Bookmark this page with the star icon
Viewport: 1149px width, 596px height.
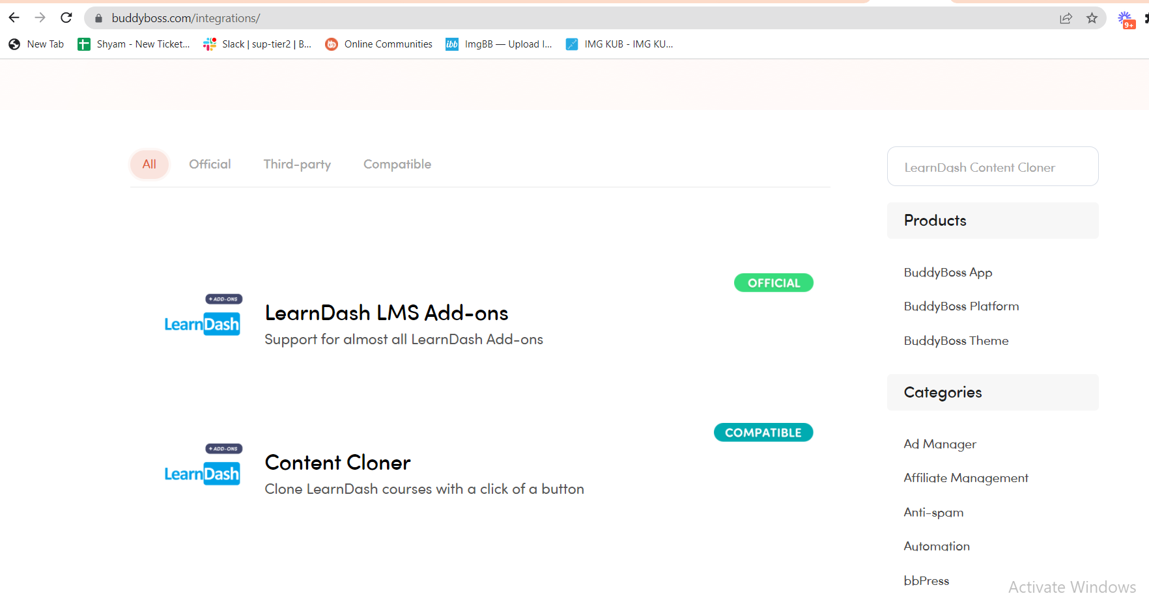click(x=1092, y=18)
